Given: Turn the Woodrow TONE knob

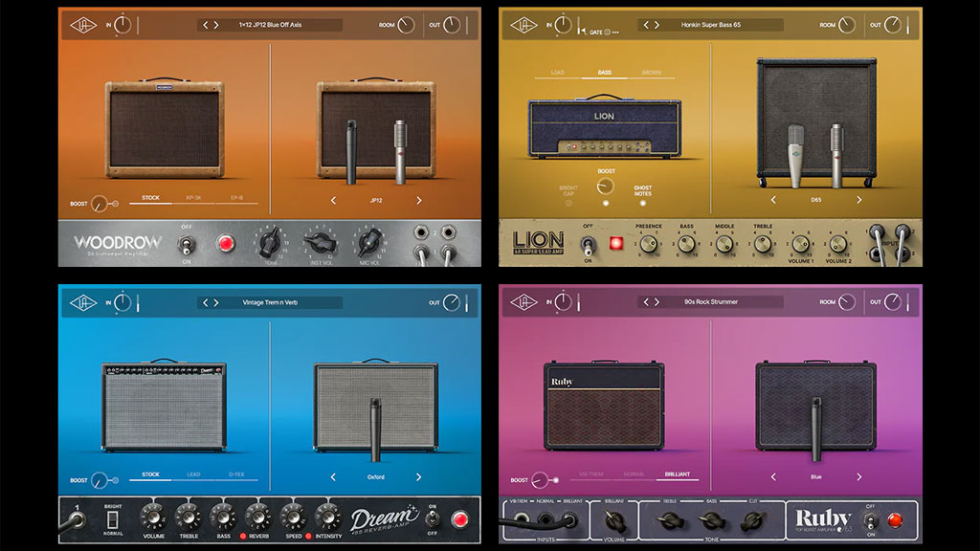Looking at the screenshot, I should coord(270,242).
